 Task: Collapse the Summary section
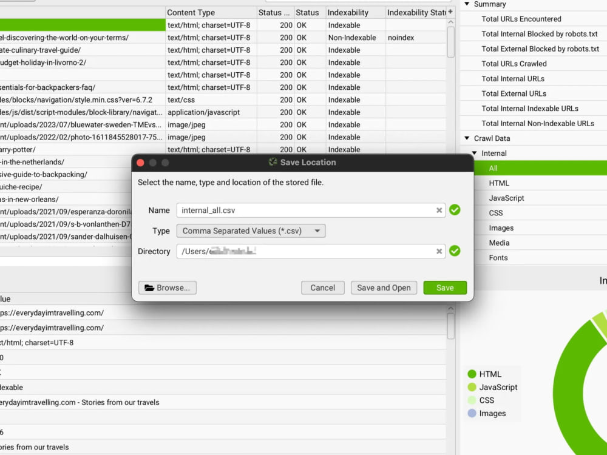pyautogui.click(x=467, y=4)
